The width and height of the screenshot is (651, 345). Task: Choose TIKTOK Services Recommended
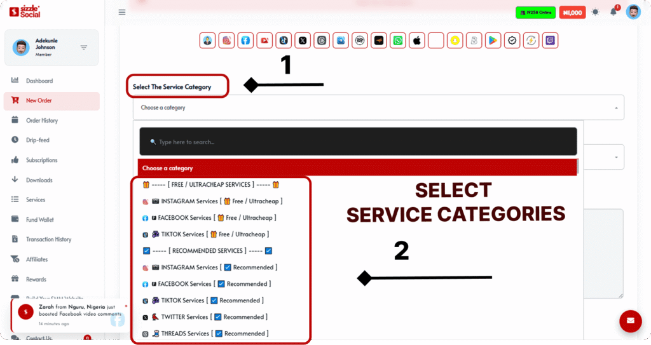pyautogui.click(x=203, y=300)
